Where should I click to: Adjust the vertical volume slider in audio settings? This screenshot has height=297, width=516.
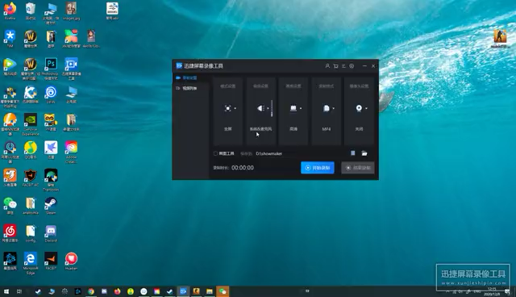[x=272, y=108]
